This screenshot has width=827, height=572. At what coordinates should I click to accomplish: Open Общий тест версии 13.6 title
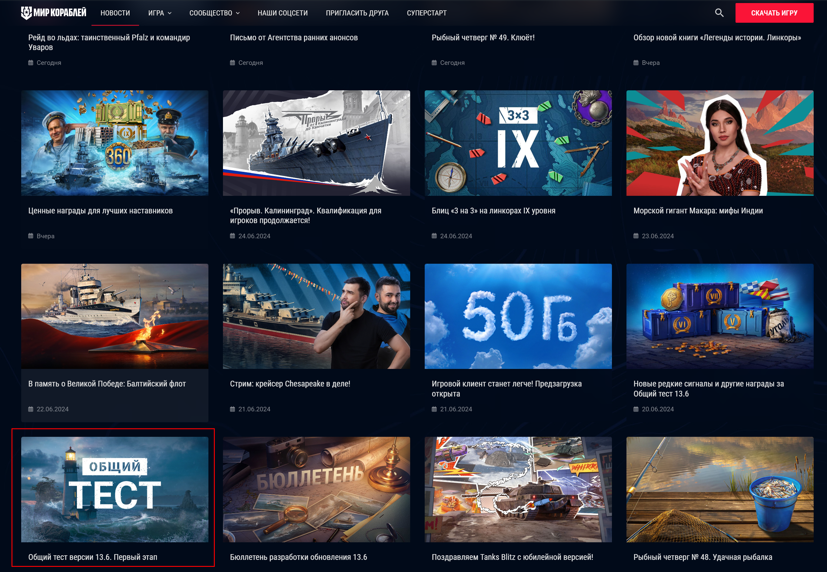click(93, 557)
